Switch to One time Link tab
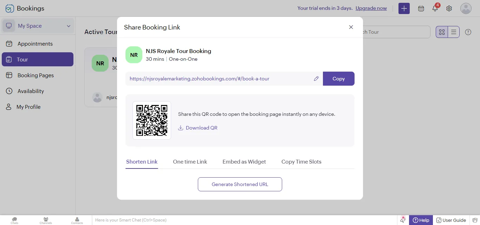This screenshot has width=480, height=225. pos(190,162)
